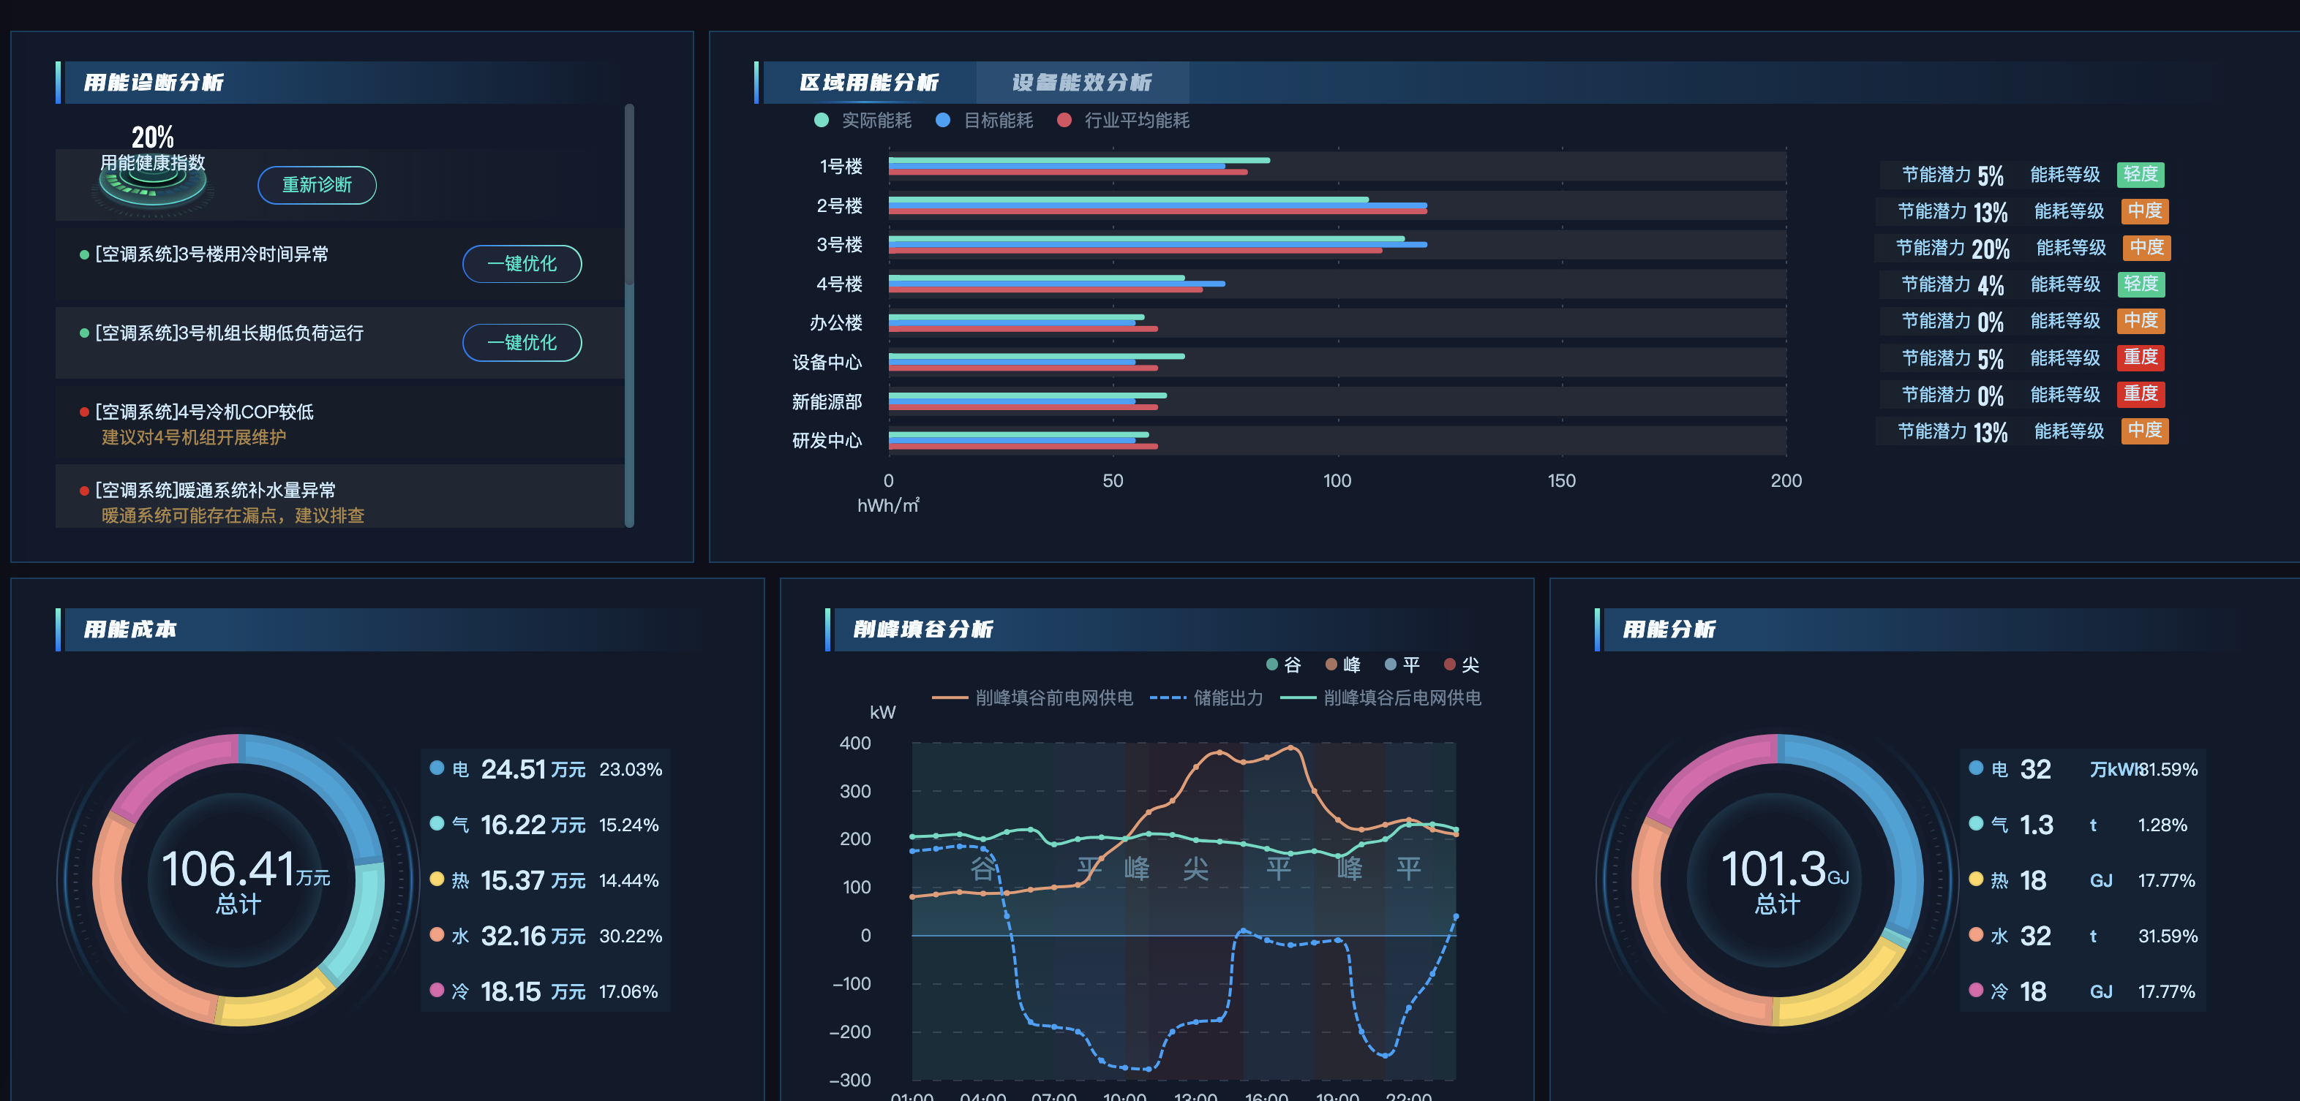Click the 气 16.22万元 cost legend dot
This screenshot has width=2300, height=1101.
437,823
